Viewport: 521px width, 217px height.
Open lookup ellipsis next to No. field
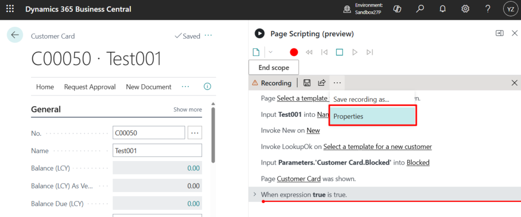pyautogui.click(x=195, y=133)
